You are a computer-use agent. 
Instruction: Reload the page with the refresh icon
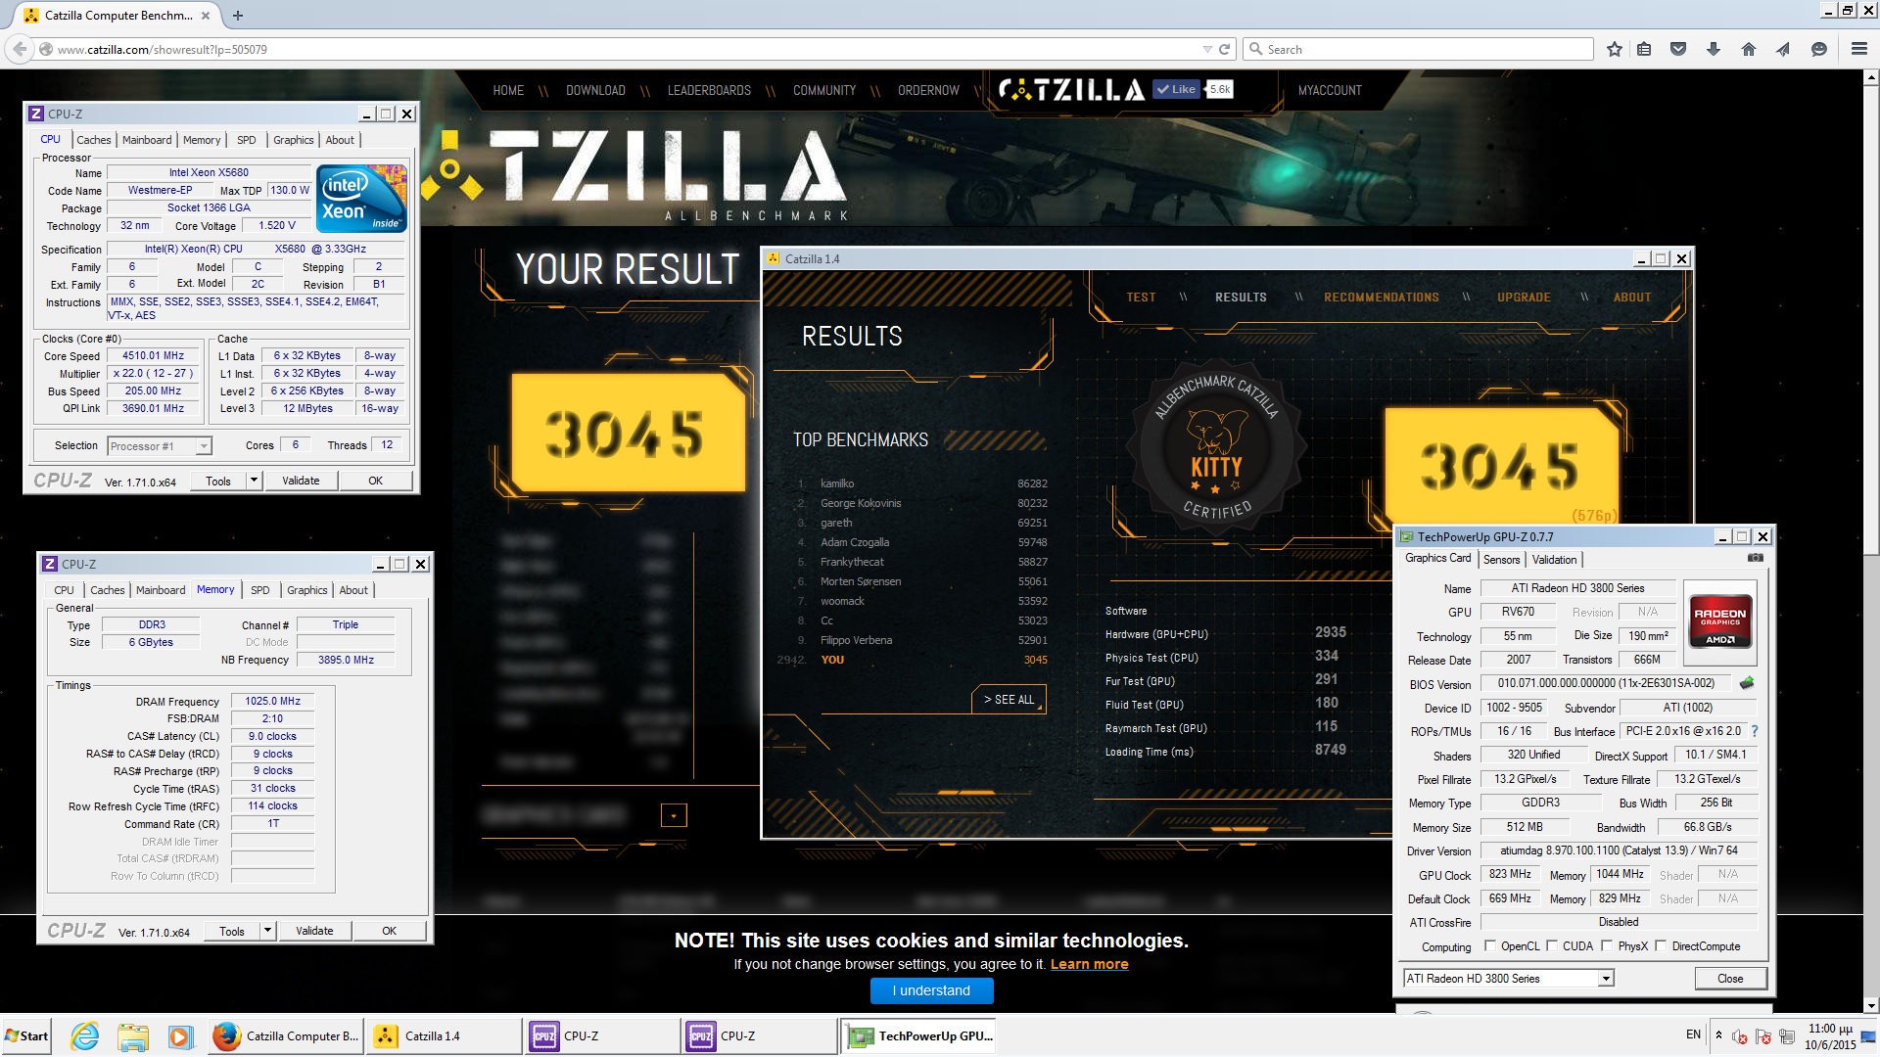tap(1223, 49)
